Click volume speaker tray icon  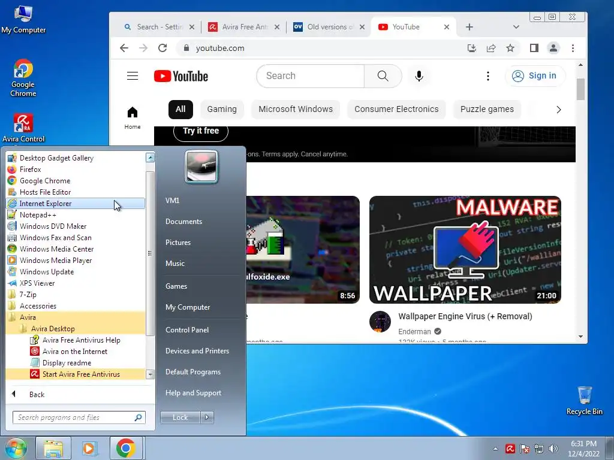[x=553, y=449]
